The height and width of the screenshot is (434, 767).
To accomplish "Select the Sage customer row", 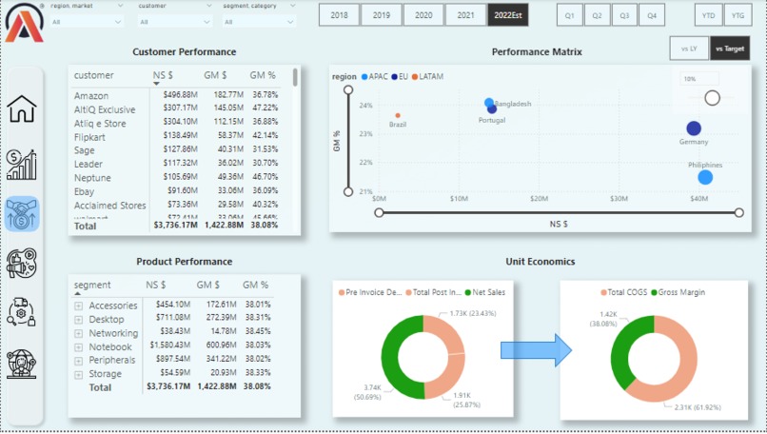I will (176, 150).
